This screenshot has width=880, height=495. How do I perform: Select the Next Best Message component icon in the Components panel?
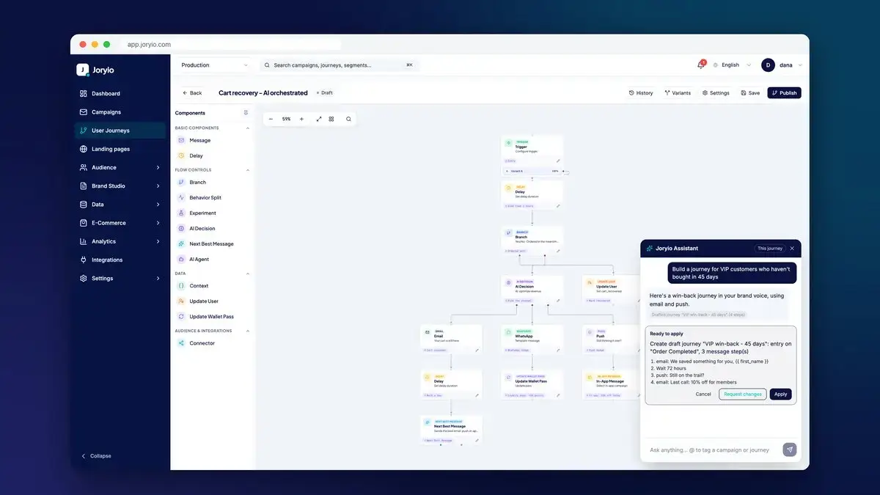point(181,243)
